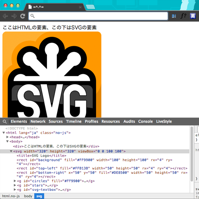This screenshot has width=199, height=199.
Task: Select the rect id="bottom-right" element
Action: coord(102,175)
